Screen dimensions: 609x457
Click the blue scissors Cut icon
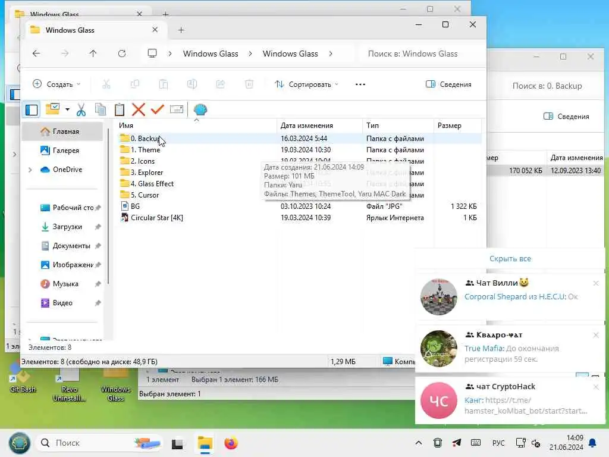click(81, 110)
